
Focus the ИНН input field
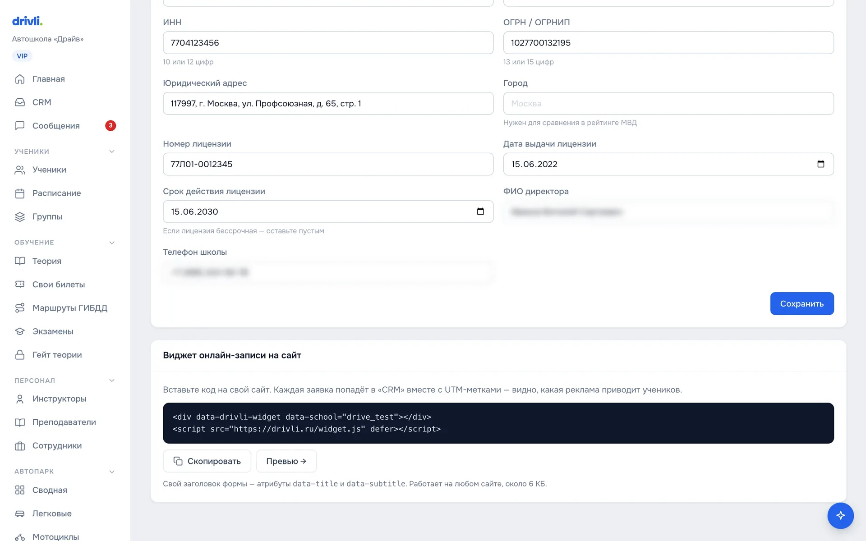[328, 43]
